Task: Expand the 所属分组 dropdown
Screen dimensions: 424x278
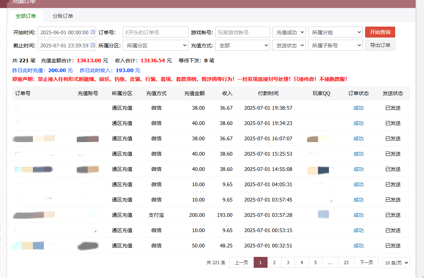Action: 335,32
